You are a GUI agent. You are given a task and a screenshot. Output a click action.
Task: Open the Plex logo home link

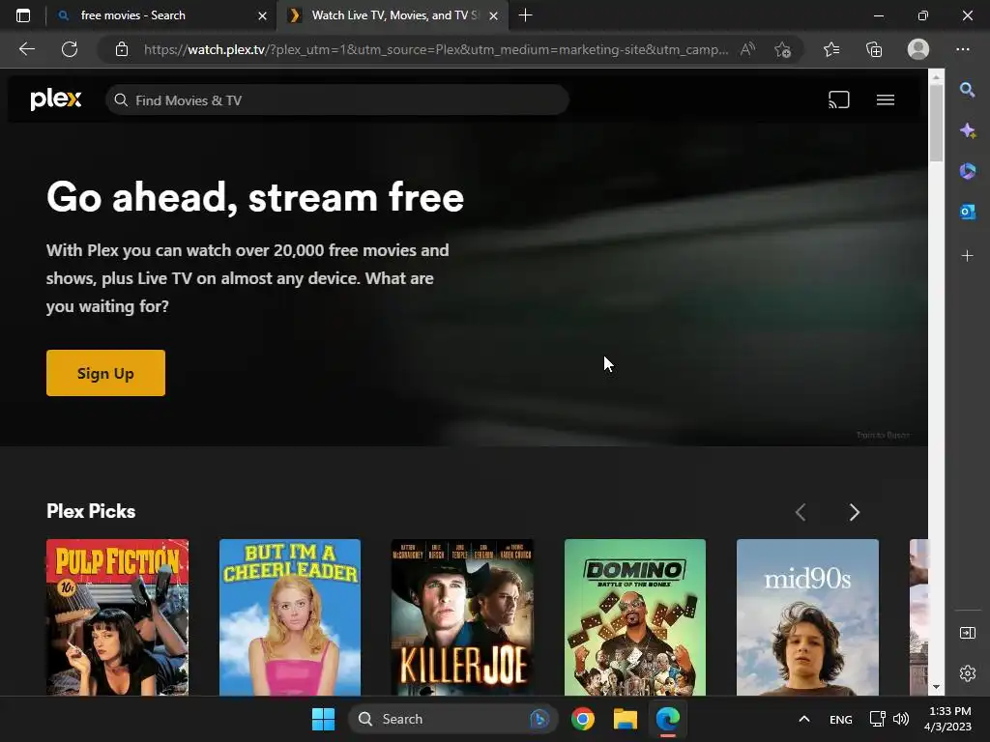[55, 100]
